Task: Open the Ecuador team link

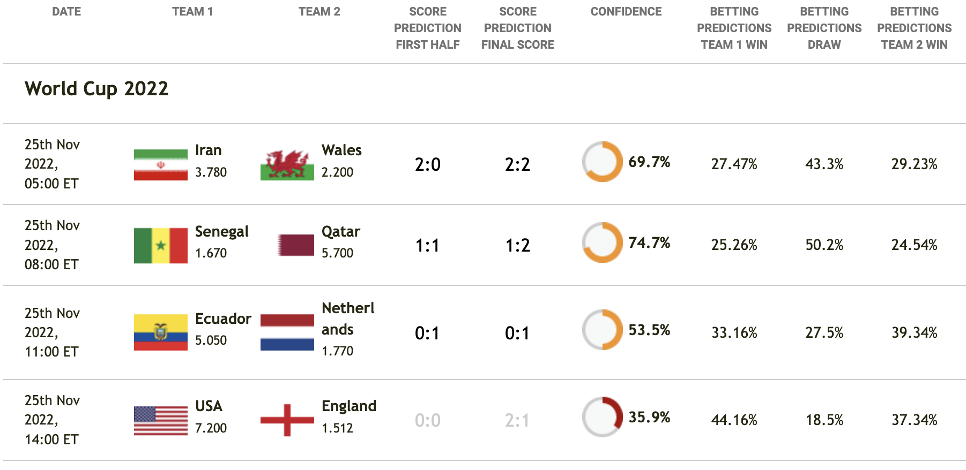Action: click(x=223, y=319)
